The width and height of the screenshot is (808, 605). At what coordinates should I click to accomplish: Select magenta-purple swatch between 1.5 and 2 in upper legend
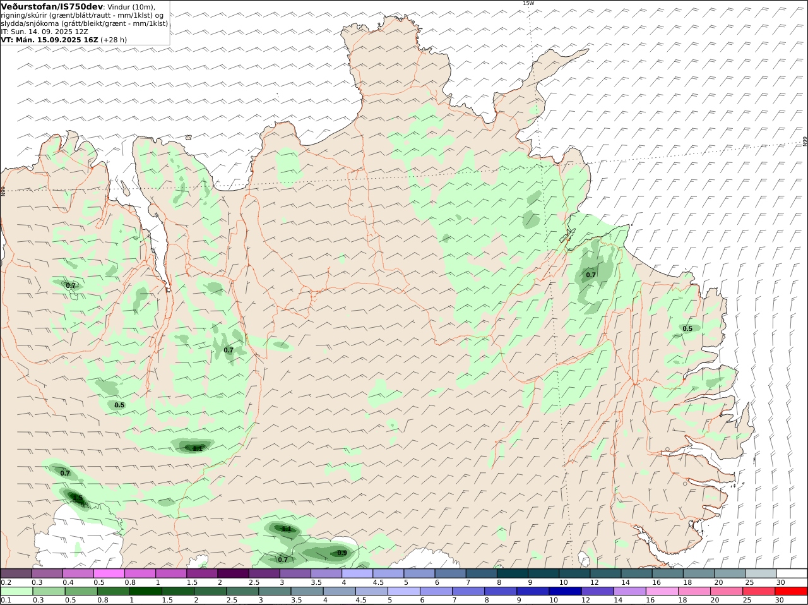click(202, 573)
